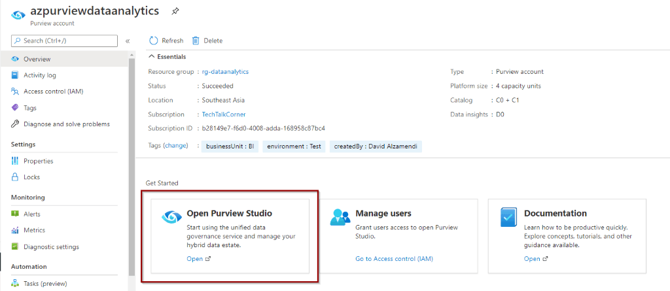Click the Search (Ctrl+/) magnifier icon

(18, 41)
